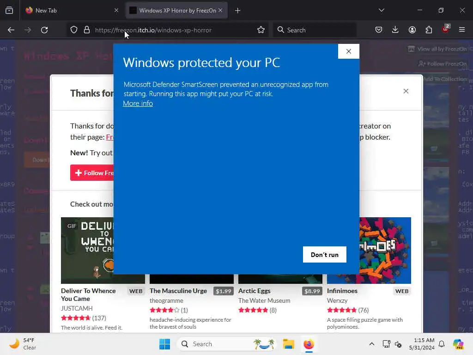Click the Firefox taskbar icon
The image size is (473, 355).
(309, 344)
